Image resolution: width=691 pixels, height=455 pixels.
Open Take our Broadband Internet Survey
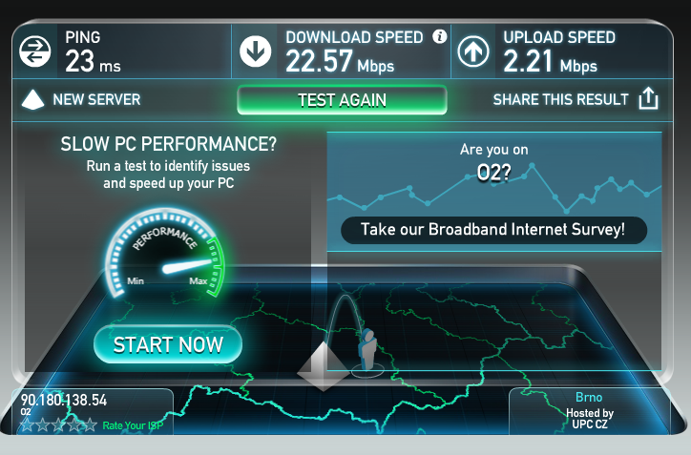(x=493, y=230)
